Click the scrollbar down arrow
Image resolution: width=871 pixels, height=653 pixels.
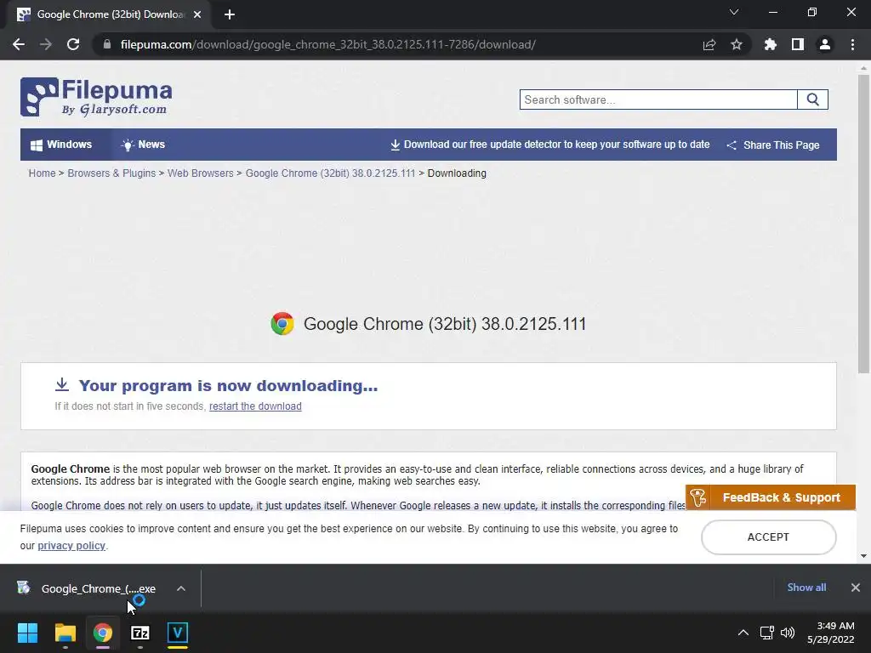[x=863, y=555]
